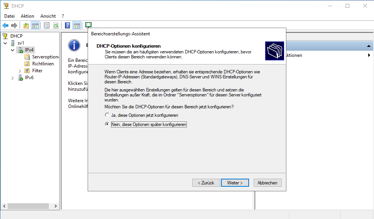The image size is (374, 219).
Task: Click the blue information icon in center pane
Action: (x=74, y=45)
